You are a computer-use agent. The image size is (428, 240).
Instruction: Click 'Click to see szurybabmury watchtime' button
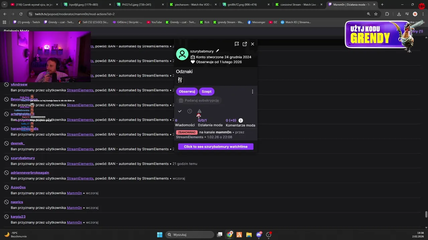216,147
